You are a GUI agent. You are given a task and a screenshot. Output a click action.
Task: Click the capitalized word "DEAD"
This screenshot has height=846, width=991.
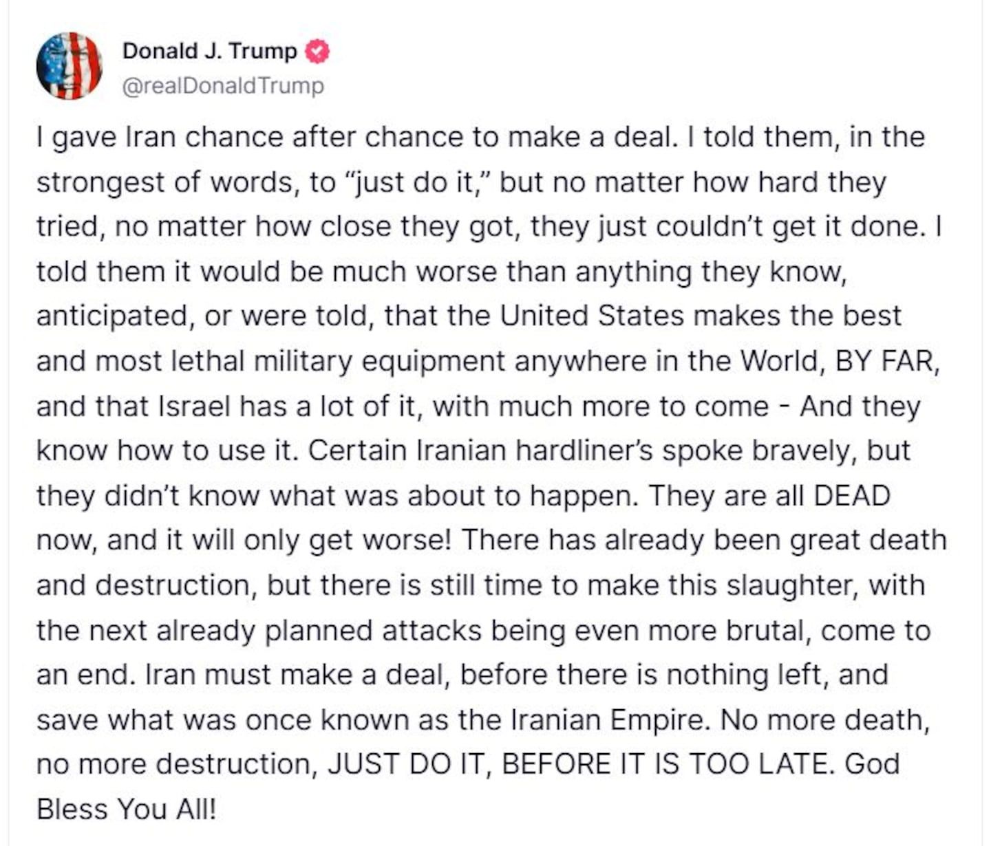pyautogui.click(x=852, y=496)
